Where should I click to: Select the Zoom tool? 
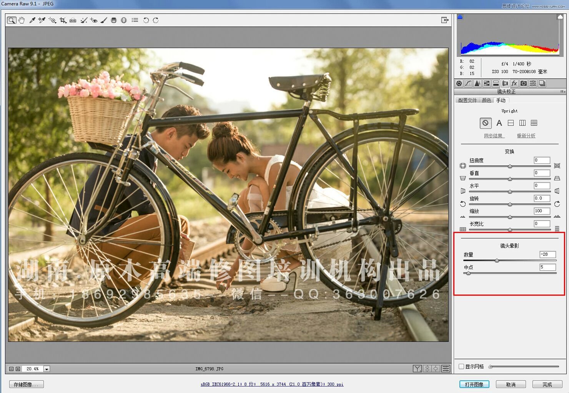point(12,20)
